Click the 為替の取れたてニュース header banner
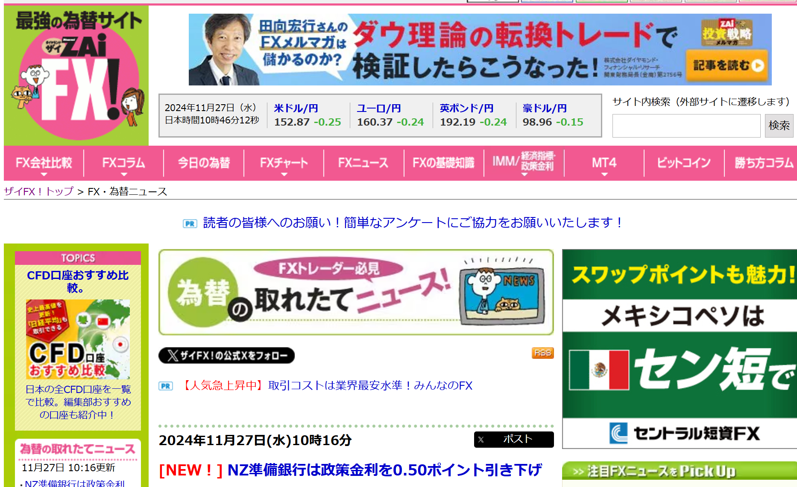 (x=356, y=292)
